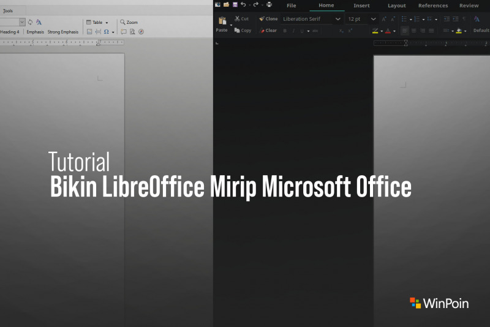Click Clear formatting eraser
This screenshot has height=327, width=490.
tap(268, 30)
